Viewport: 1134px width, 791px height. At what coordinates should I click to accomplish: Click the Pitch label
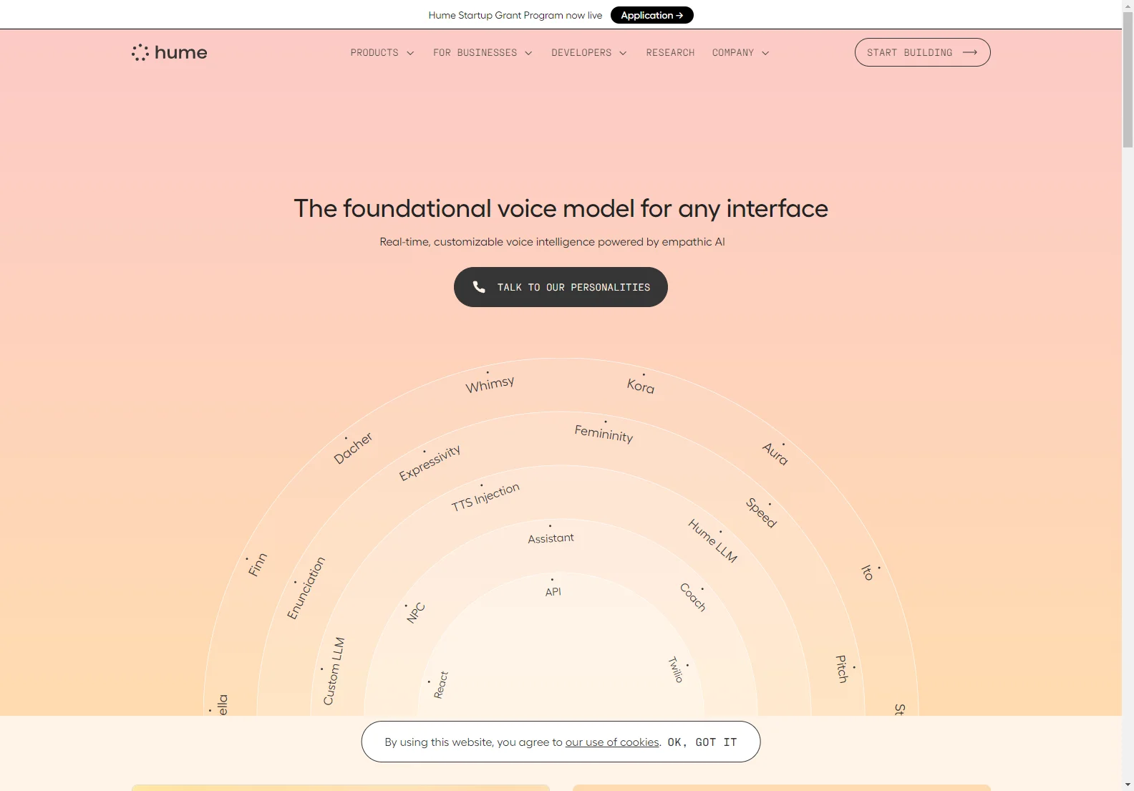point(842,669)
